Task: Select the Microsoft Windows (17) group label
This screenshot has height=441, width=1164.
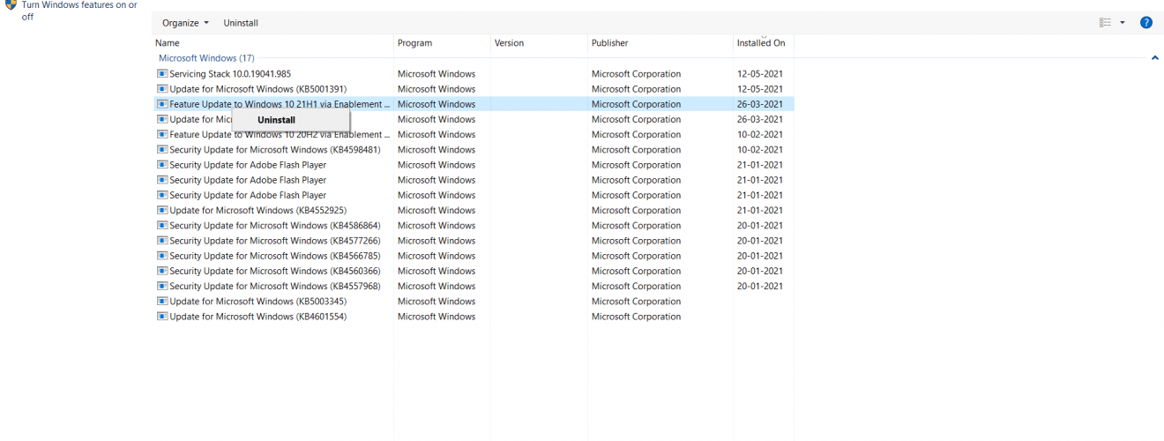Action: [x=206, y=58]
